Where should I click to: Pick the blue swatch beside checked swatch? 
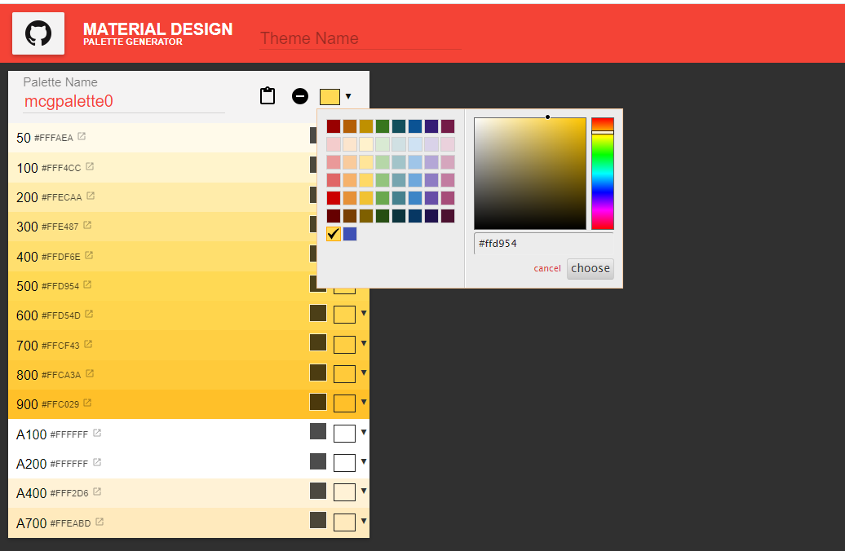pos(350,234)
